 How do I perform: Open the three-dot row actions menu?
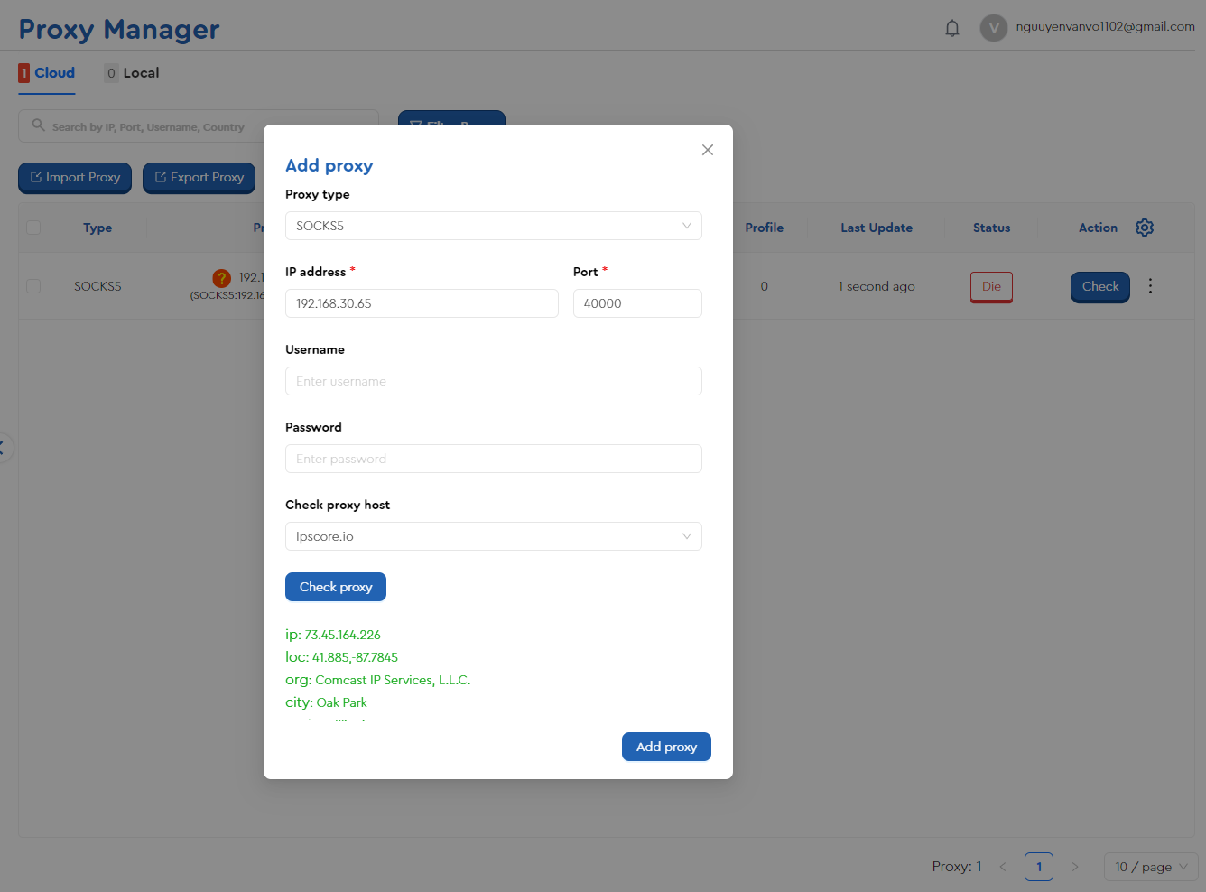coord(1150,286)
